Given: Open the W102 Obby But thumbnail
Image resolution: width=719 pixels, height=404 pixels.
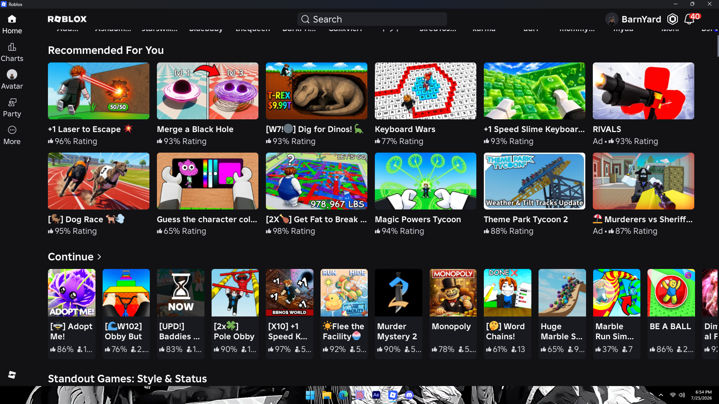Looking at the screenshot, I should click(x=126, y=293).
